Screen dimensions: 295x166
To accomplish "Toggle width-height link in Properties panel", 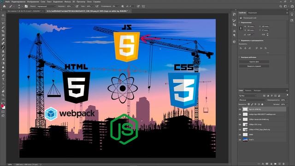I will pos(241,28).
